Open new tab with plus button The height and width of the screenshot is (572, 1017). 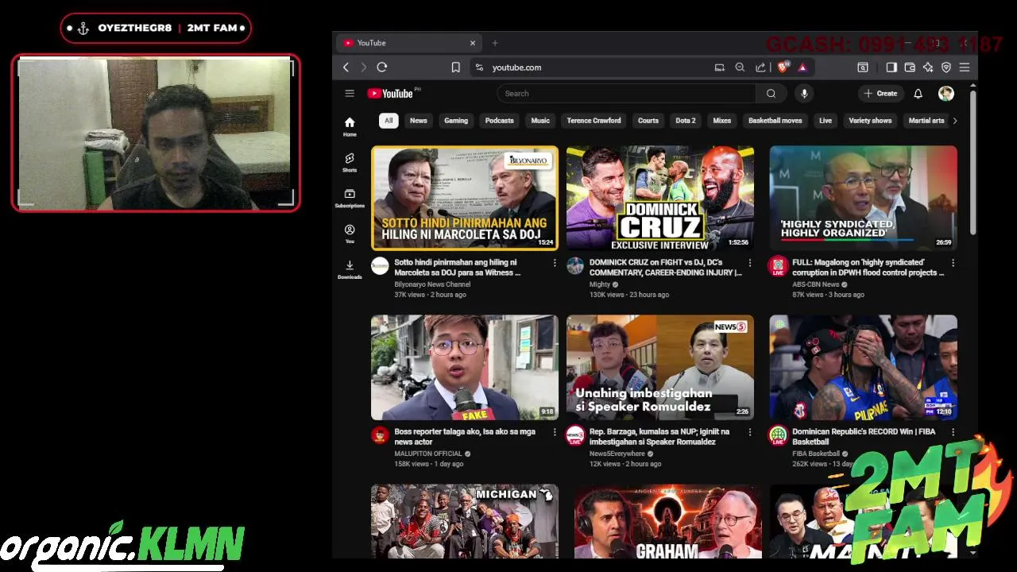[x=494, y=43]
